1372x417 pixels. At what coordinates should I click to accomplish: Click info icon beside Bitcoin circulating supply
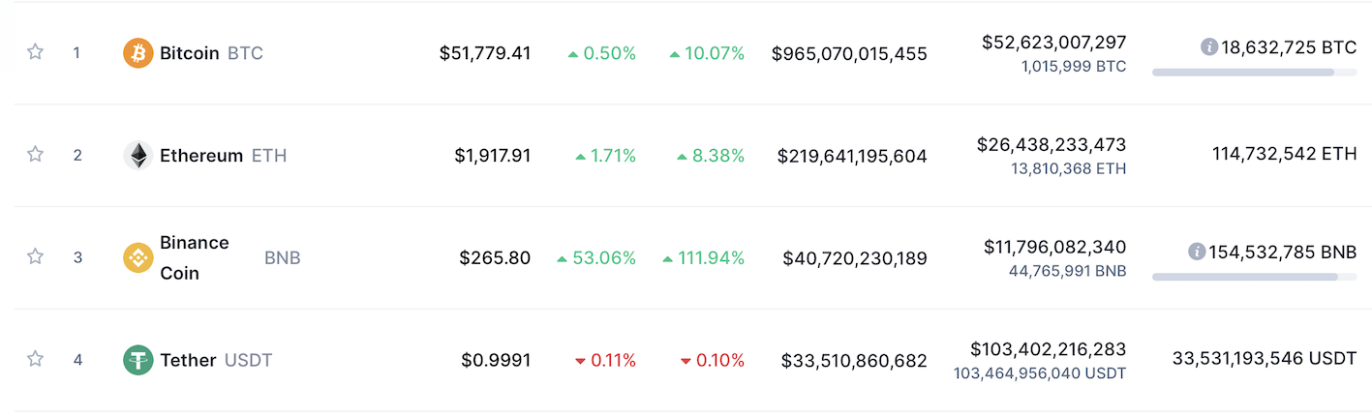pos(1208,46)
